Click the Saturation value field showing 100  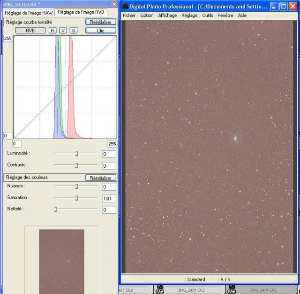(x=109, y=198)
